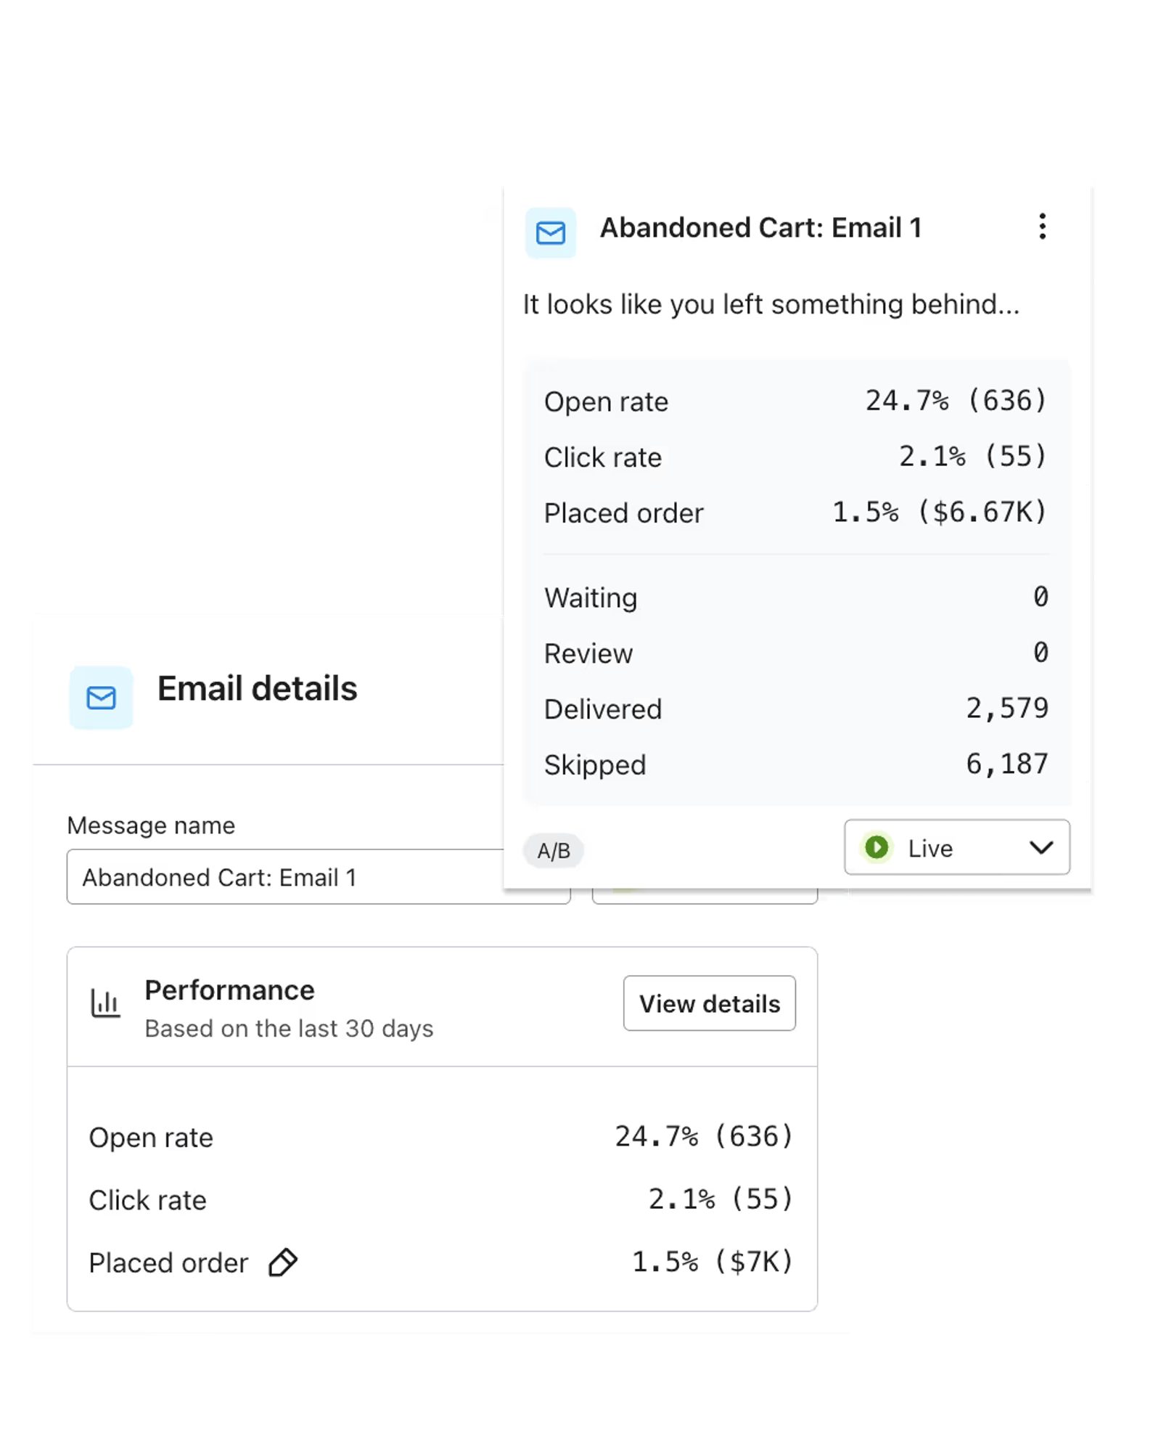Click the green Live play status icon

(x=877, y=847)
